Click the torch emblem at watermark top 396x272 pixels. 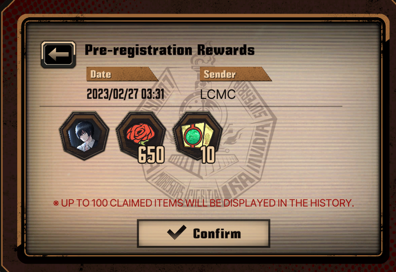pos(202,59)
